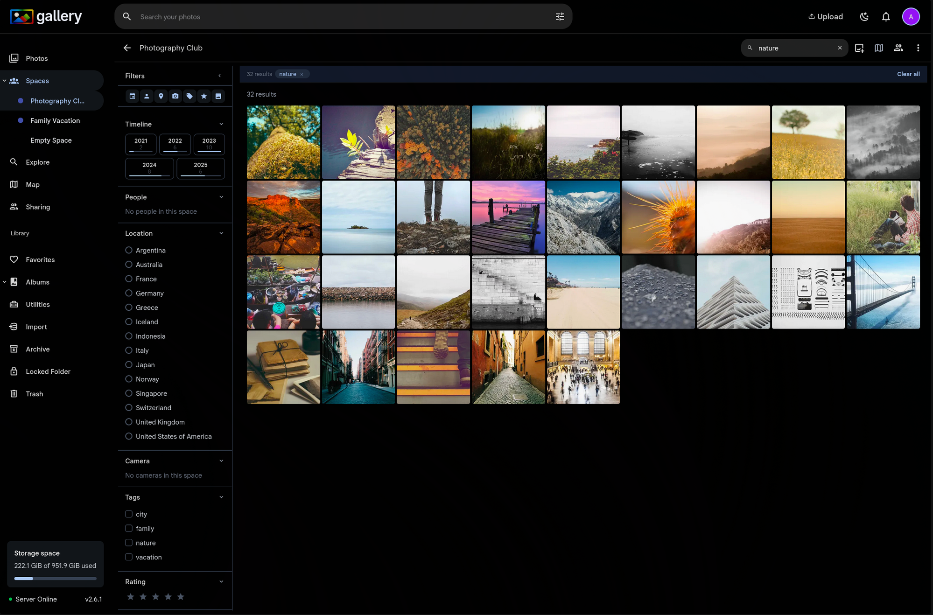933x615 pixels.
Task: Click the star rating filter icon
Action: [x=204, y=96]
